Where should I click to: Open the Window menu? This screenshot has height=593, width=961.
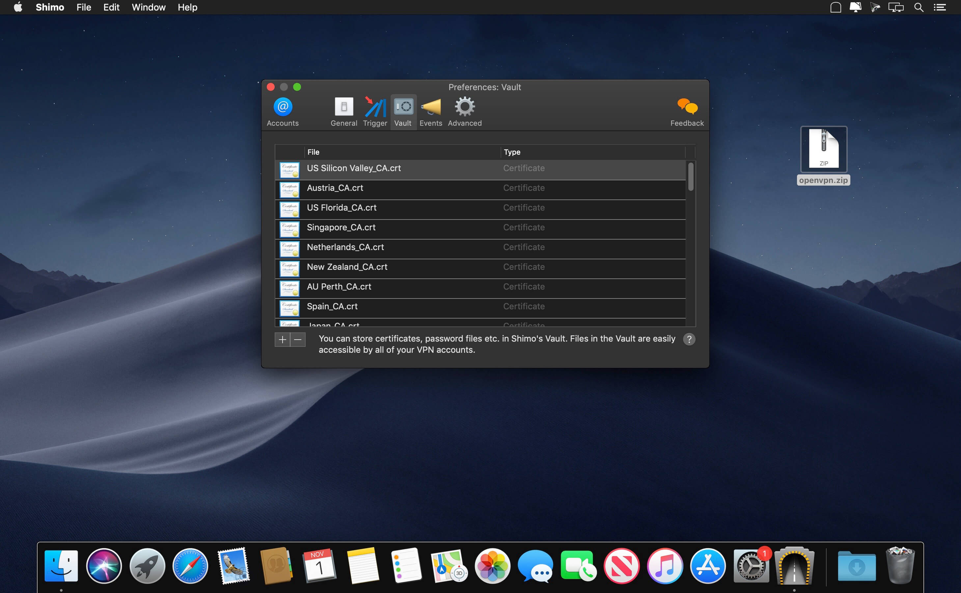click(x=148, y=8)
